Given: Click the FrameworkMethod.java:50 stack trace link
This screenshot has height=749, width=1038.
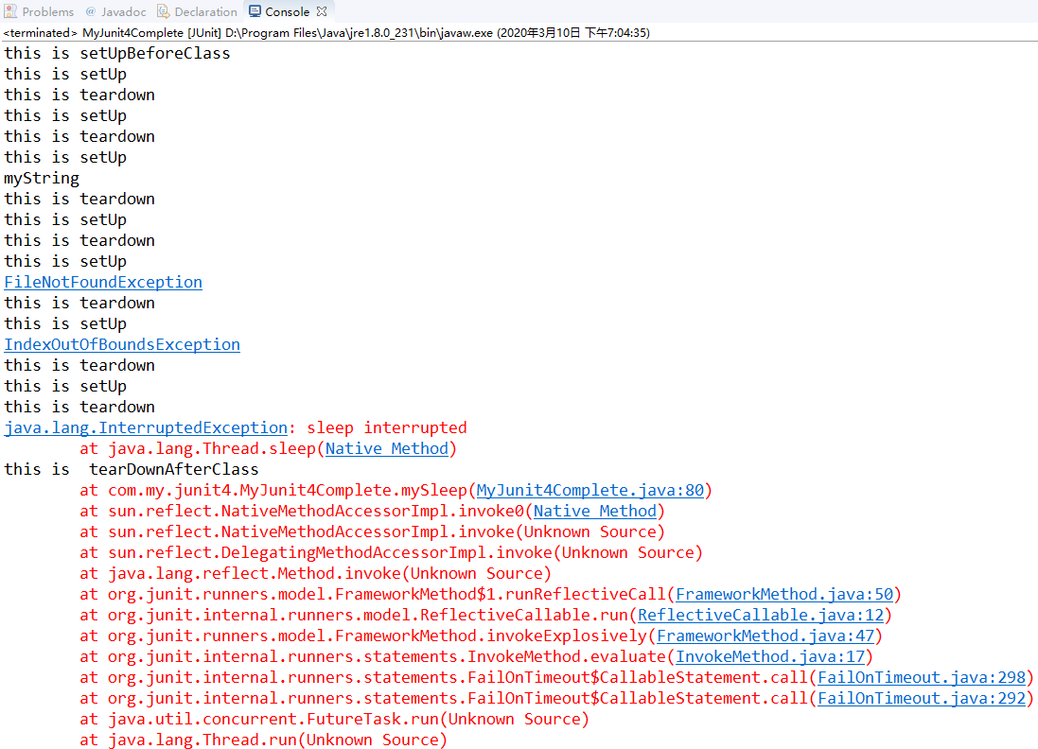Looking at the screenshot, I should pos(783,593).
